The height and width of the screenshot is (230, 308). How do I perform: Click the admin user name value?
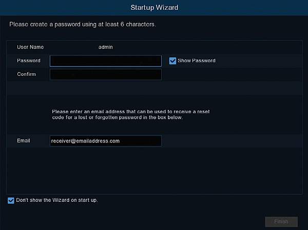[105, 47]
